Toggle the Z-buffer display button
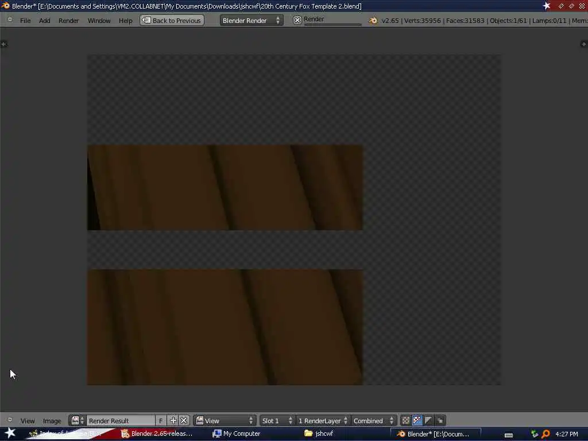 point(440,420)
